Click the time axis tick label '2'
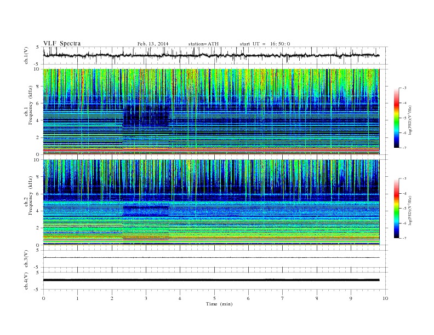 pyautogui.click(x=112, y=298)
